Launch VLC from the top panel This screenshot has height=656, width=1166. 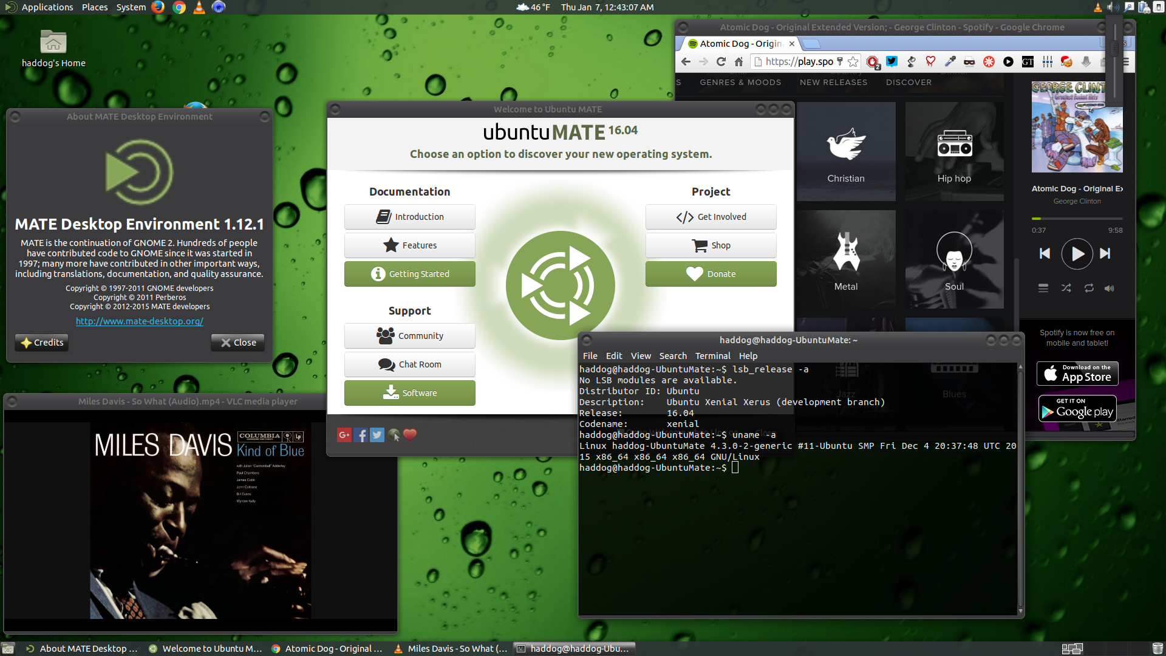[x=199, y=7]
